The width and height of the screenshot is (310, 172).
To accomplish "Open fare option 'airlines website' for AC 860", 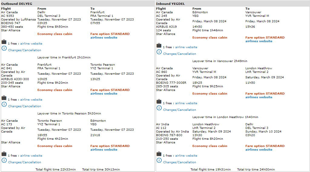I will pyautogui.click(x=259, y=97).
